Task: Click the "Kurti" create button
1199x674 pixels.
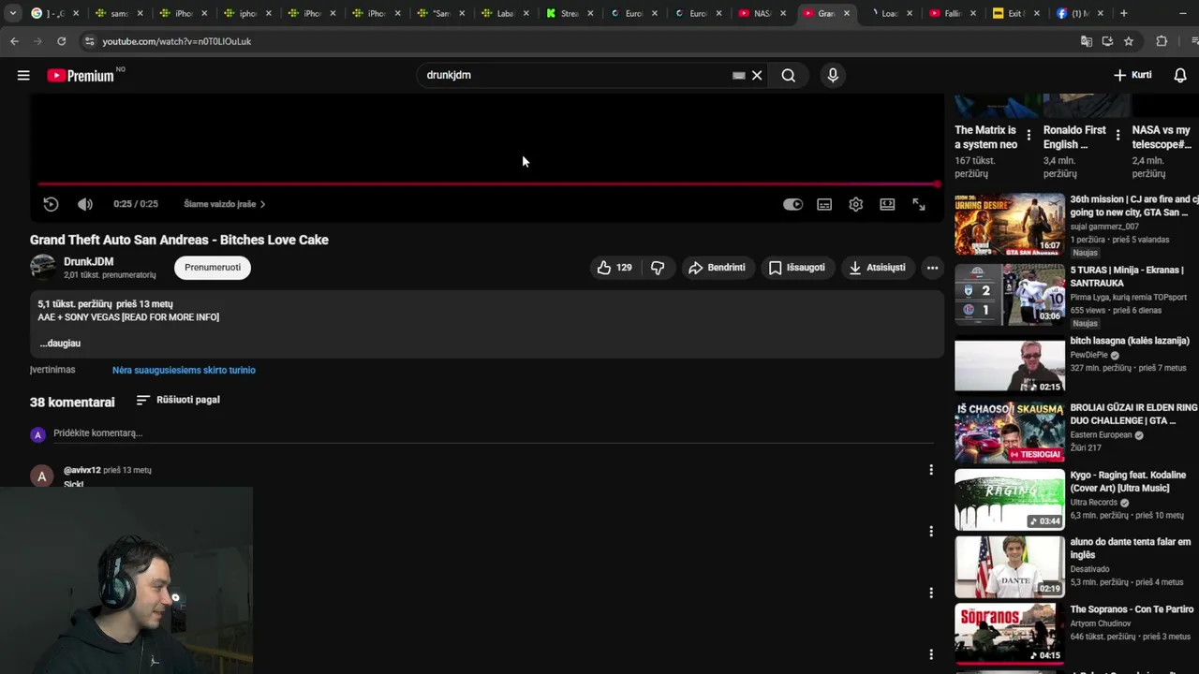Action: (x=1132, y=75)
